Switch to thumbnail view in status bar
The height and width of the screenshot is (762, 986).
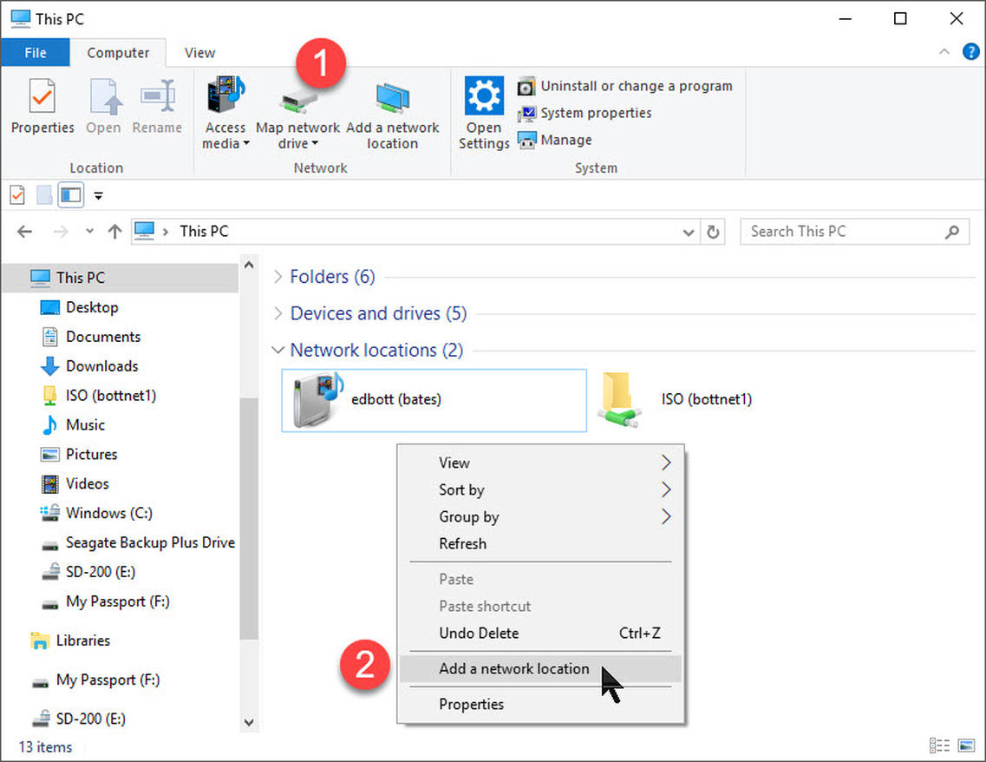coord(965,746)
